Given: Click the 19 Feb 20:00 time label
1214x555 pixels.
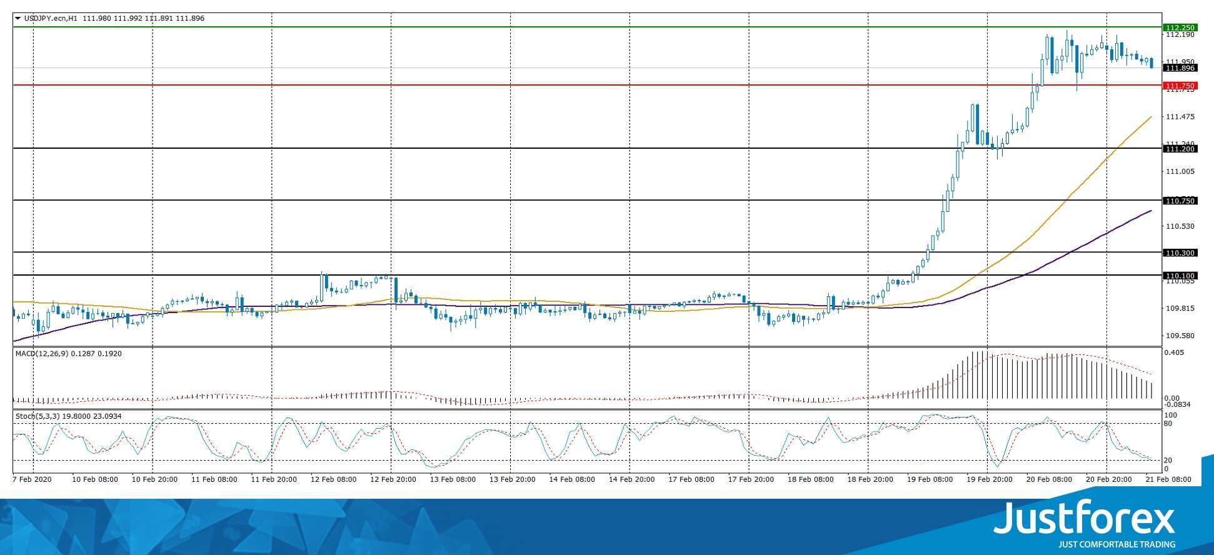Looking at the screenshot, I should 990,479.
